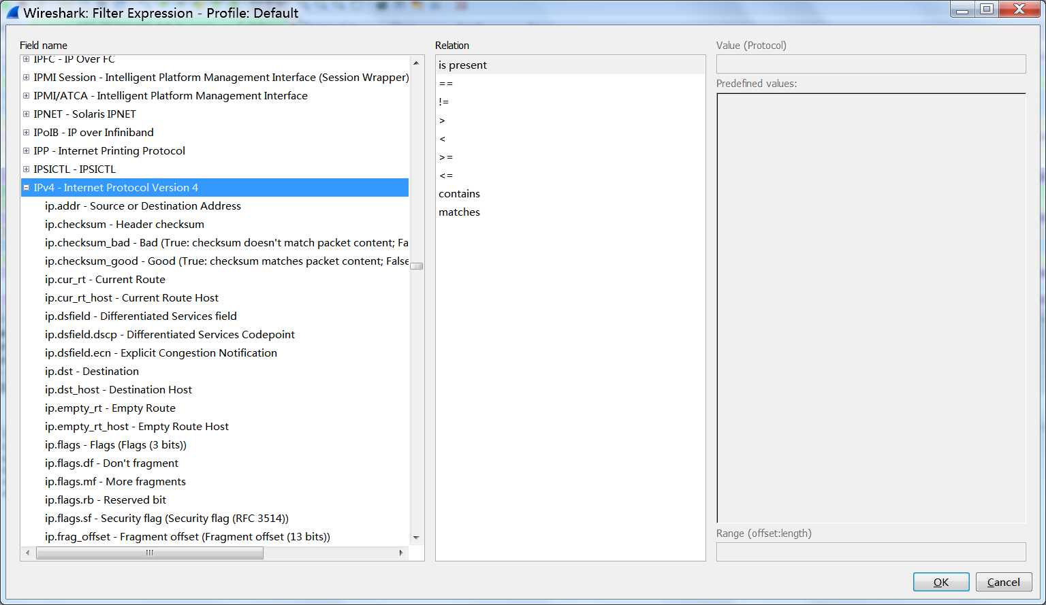The image size is (1046, 605).
Task: Maximize the Filter Expression window
Action: pos(987,9)
